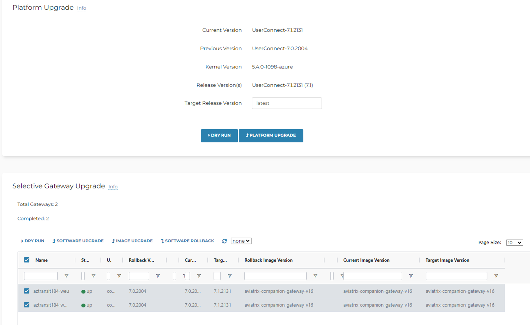Open the Targ... column filter icon
Viewport: 530px width, 325px height.
(x=229, y=276)
